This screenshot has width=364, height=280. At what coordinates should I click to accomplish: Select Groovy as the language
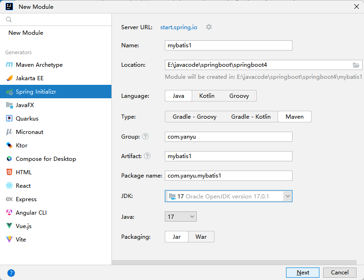239,95
